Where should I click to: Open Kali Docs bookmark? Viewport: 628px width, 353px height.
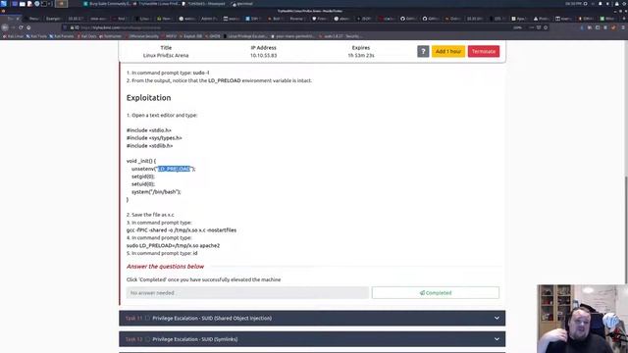[x=86, y=36]
